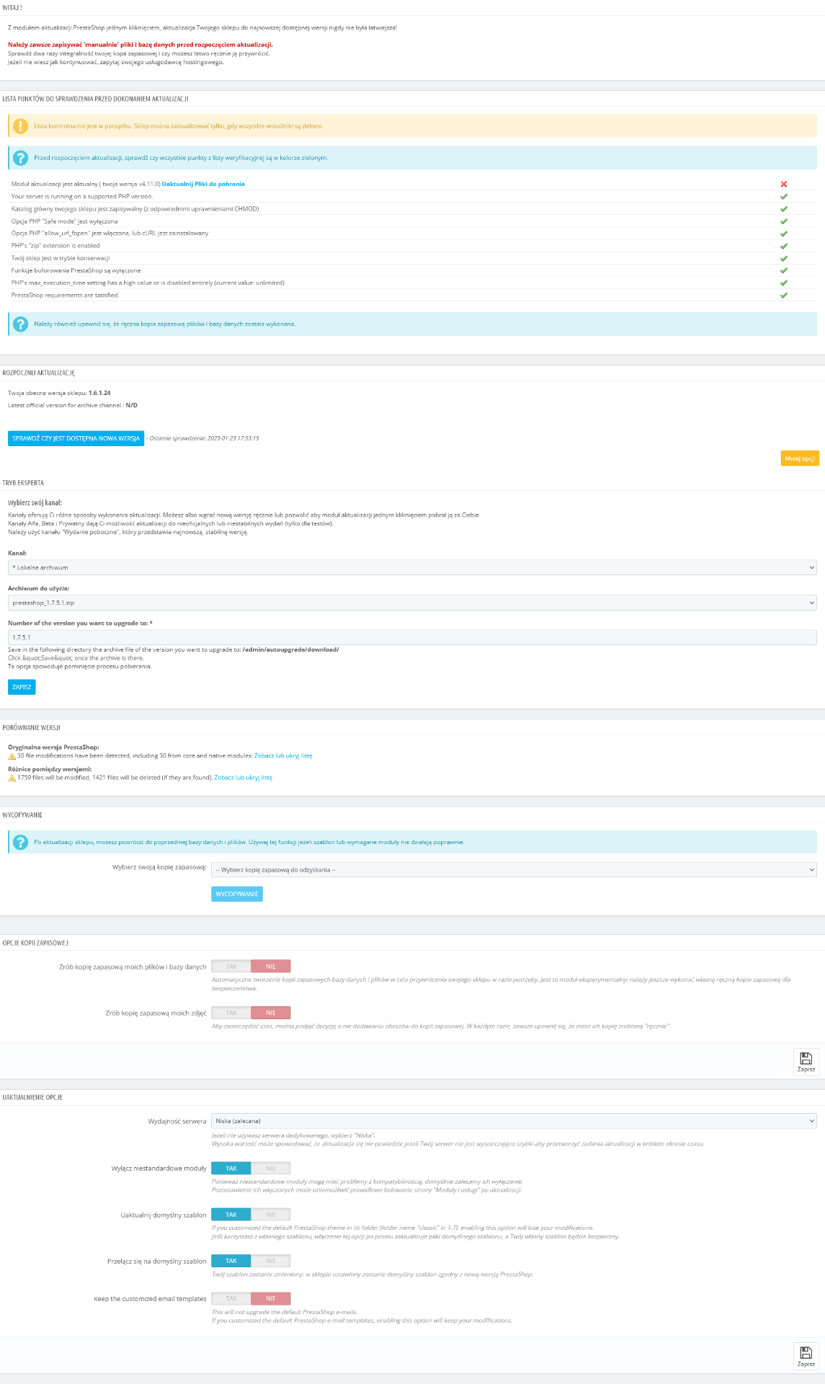
Task: Select TAK for 'Uaktualnij domyślny szablon'
Action: [231, 1215]
